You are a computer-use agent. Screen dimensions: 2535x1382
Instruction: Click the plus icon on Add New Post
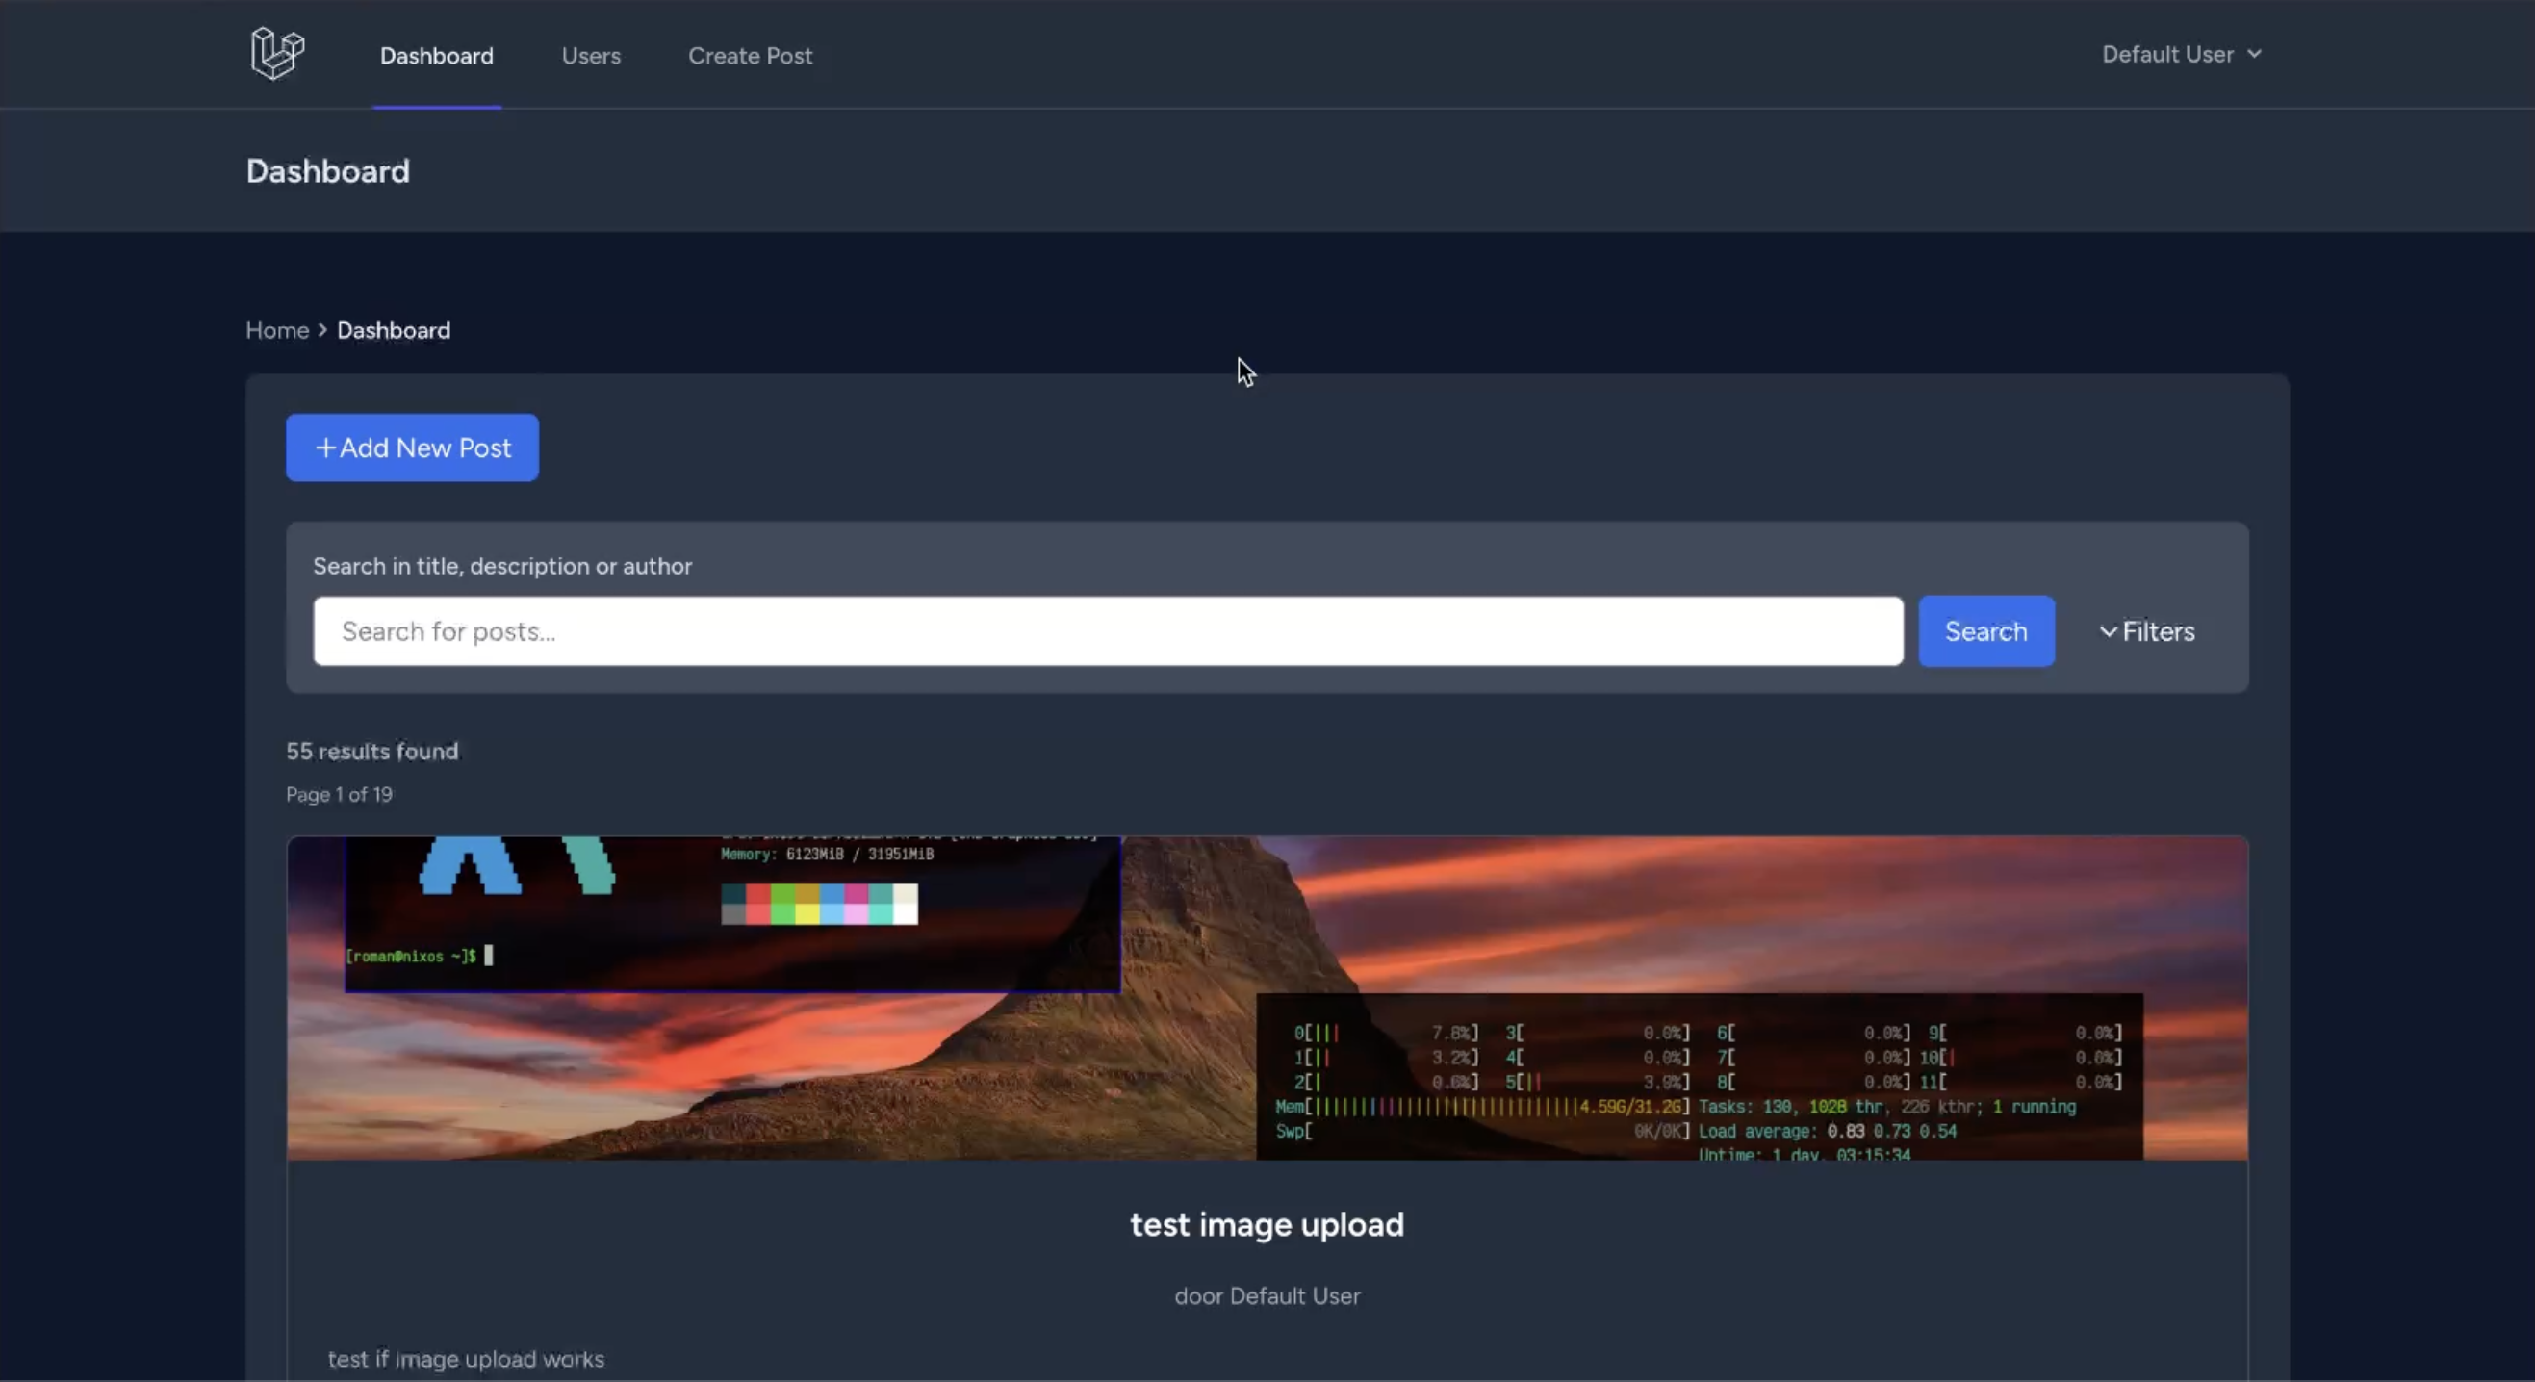[324, 448]
